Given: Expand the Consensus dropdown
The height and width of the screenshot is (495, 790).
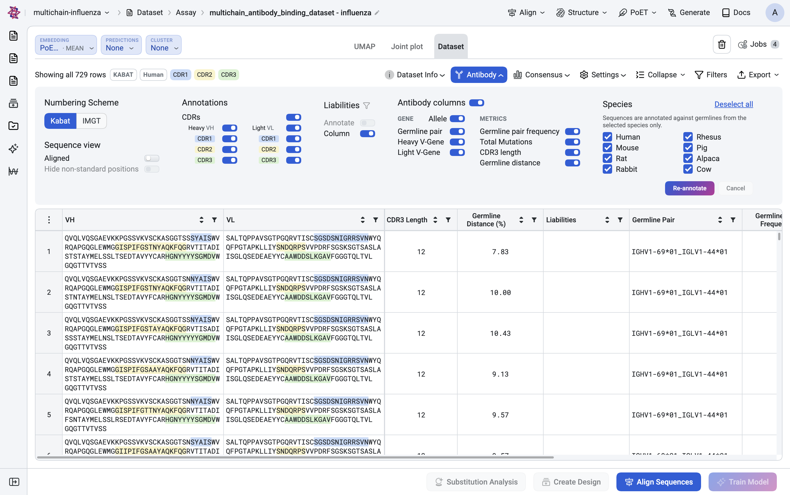Looking at the screenshot, I should click(542, 75).
